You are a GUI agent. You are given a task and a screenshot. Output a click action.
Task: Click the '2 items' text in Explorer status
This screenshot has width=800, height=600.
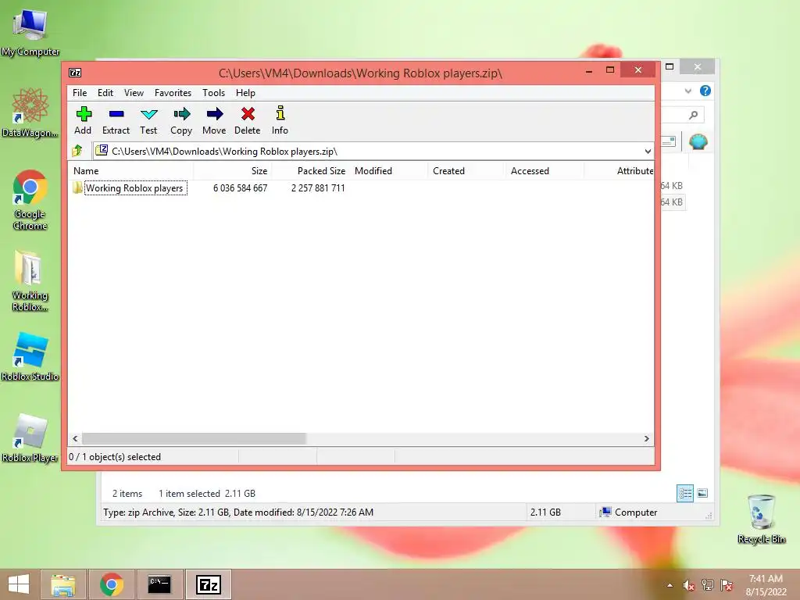tap(127, 494)
